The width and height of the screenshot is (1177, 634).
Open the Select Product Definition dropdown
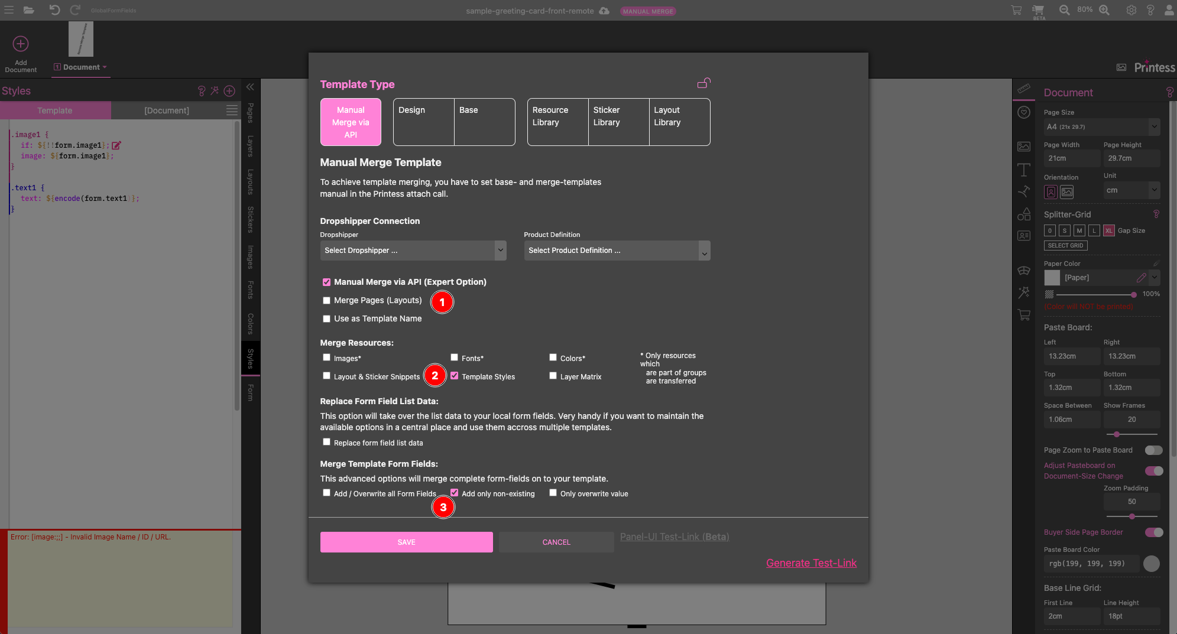click(x=617, y=251)
